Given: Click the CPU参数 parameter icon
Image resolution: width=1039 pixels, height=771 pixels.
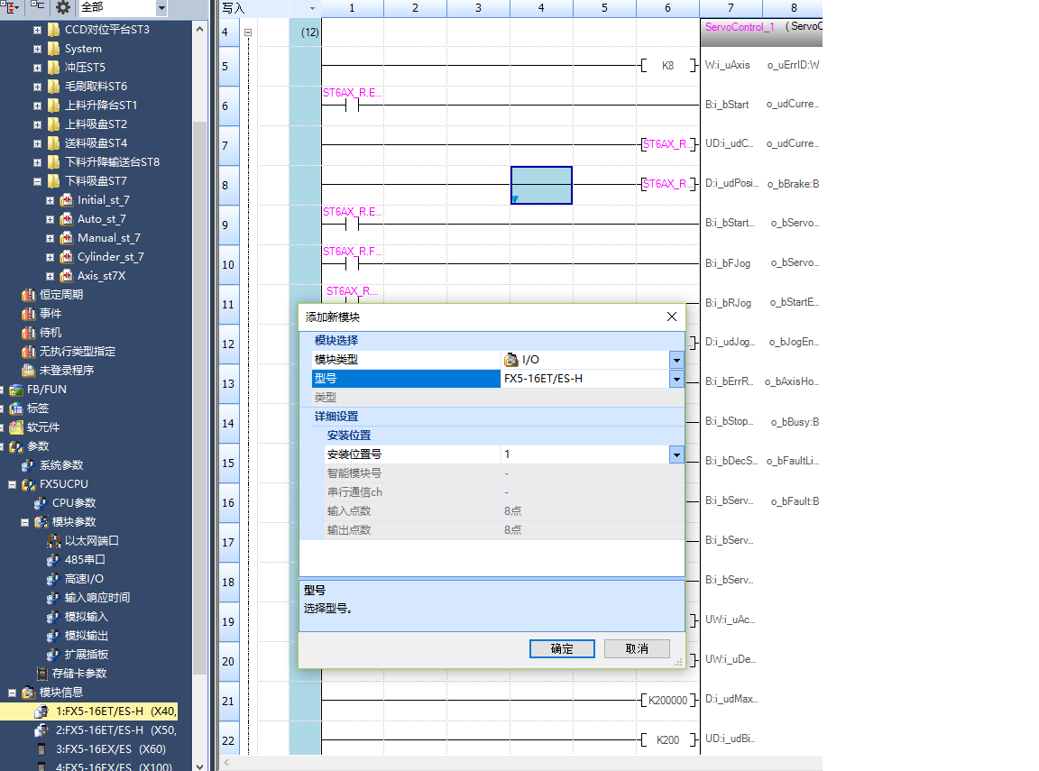Looking at the screenshot, I should [x=41, y=503].
